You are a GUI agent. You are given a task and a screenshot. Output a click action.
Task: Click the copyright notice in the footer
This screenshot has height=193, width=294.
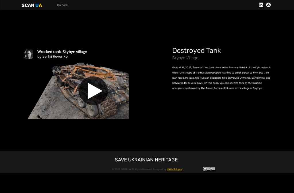(x=139, y=169)
